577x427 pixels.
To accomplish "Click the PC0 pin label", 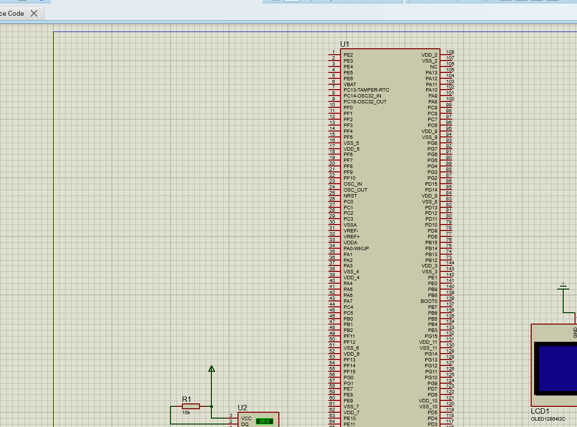I will point(348,201).
